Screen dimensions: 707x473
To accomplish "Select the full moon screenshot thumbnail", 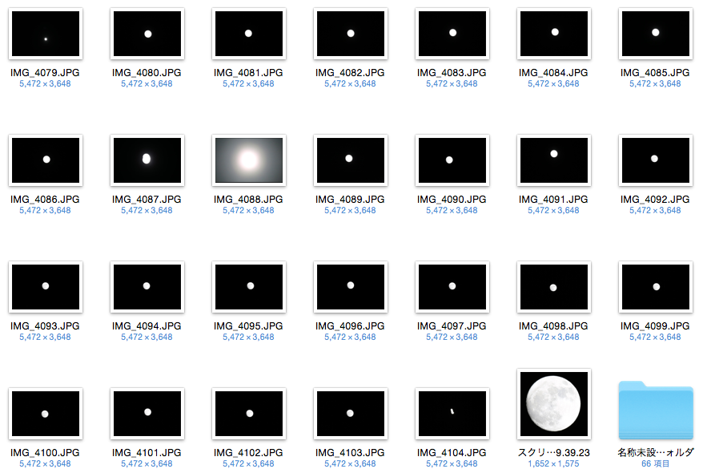I will coord(554,404).
